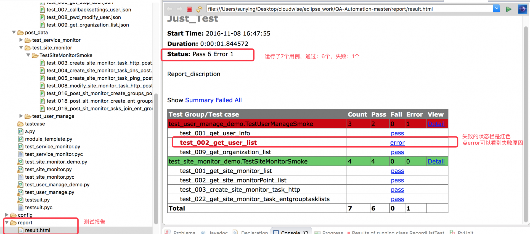Open URL history dropdown arrow
Viewport: 530px width, 234px height.
coord(497,9)
